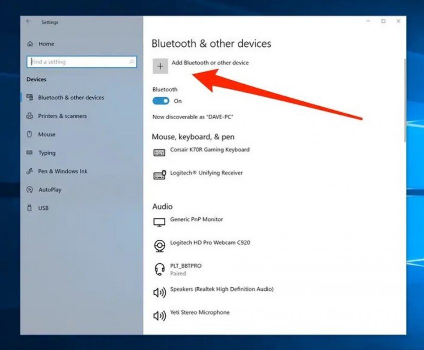424x350 pixels.
Task: Open AutoPlay settings
Action: (50, 190)
